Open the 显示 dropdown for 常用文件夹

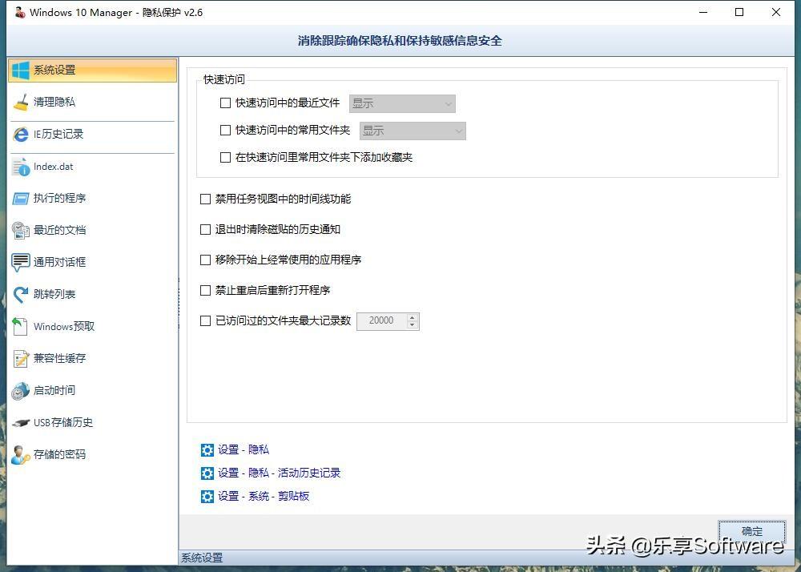pyautogui.click(x=413, y=131)
